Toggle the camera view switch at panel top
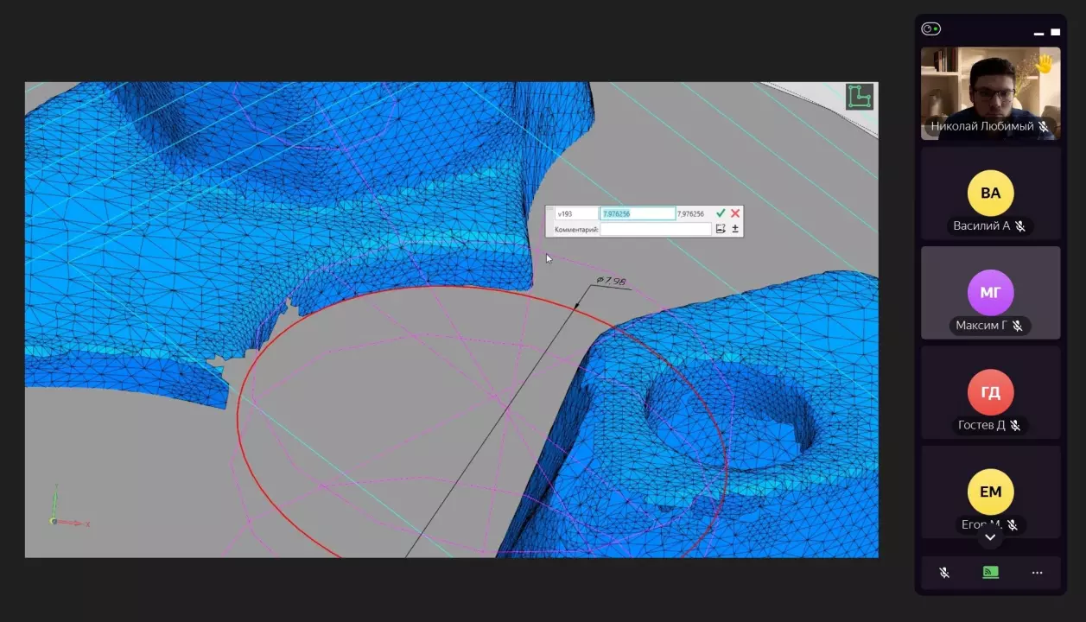 pos(930,29)
